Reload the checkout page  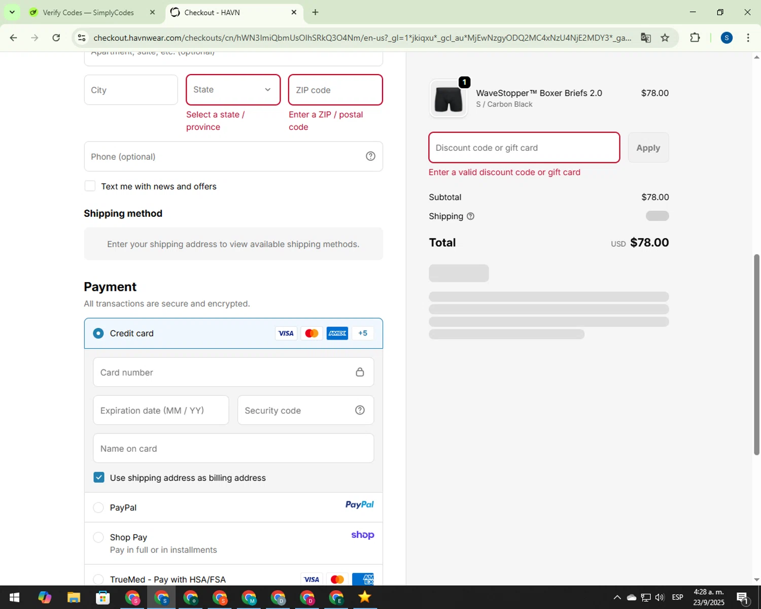[x=56, y=38]
